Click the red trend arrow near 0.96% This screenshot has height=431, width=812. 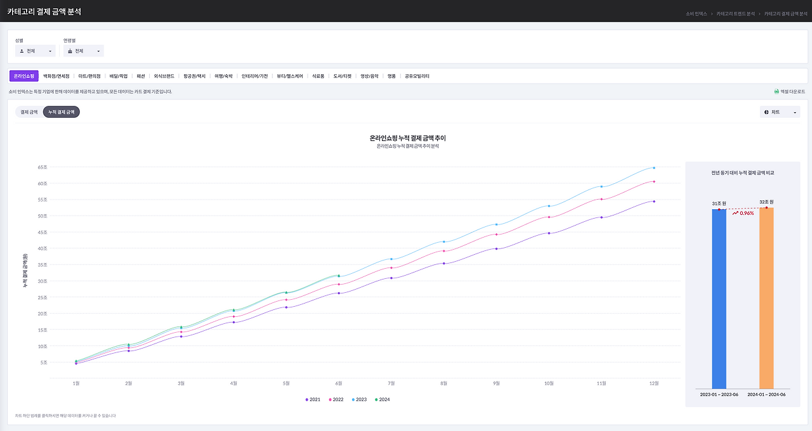[x=735, y=213]
